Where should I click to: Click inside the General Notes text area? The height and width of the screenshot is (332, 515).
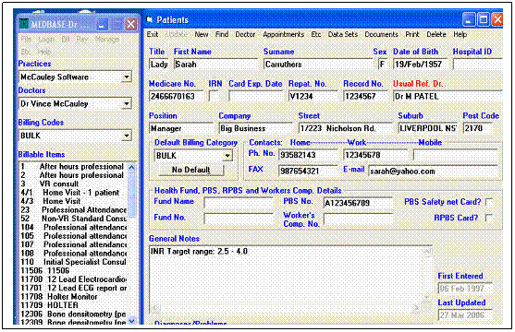tap(290, 279)
